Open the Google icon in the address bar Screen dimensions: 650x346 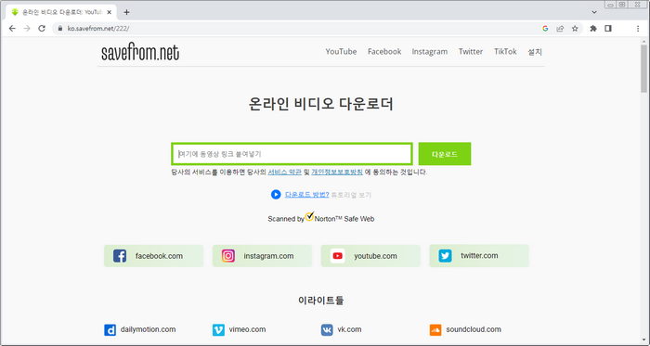pos(545,29)
